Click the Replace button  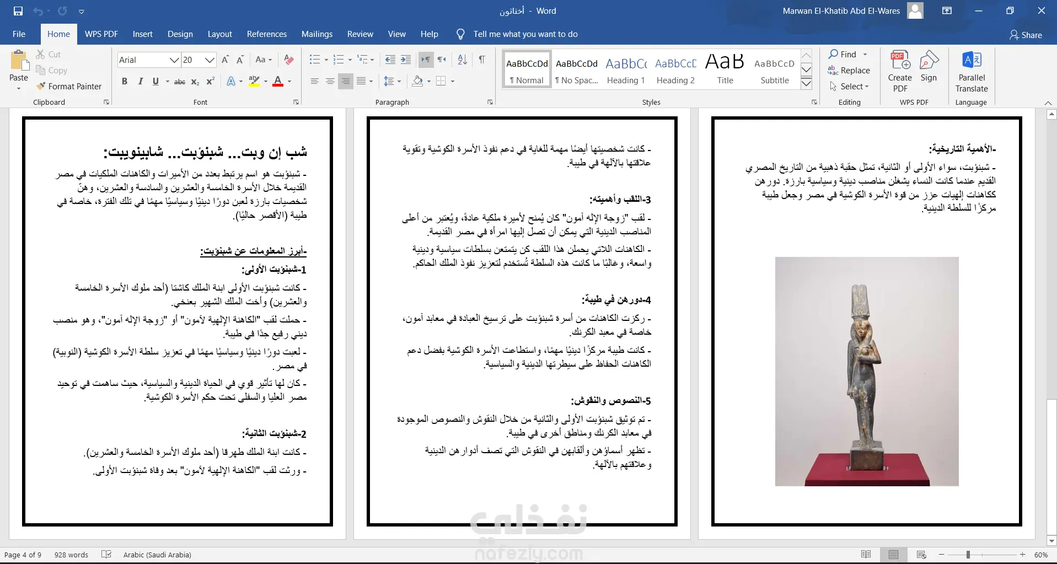[x=849, y=70]
